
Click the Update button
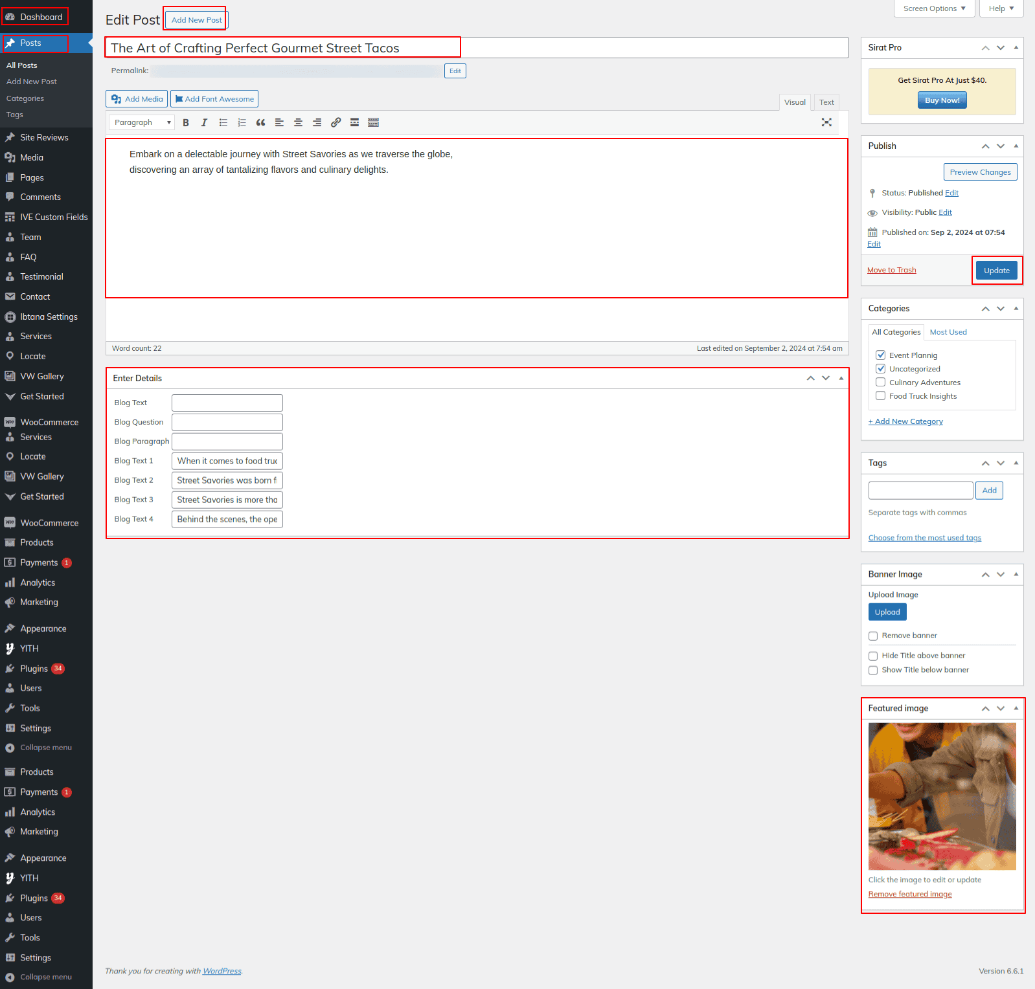[x=997, y=271]
